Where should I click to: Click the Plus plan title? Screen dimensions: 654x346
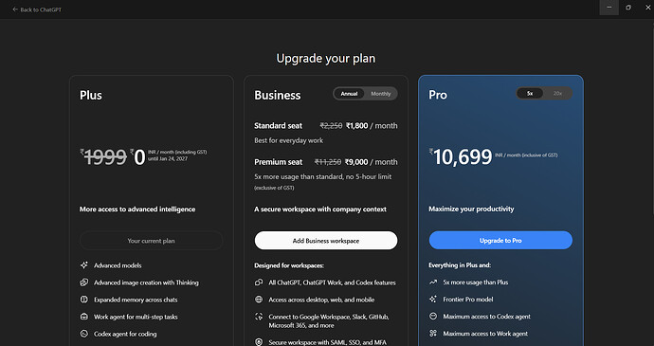point(91,95)
